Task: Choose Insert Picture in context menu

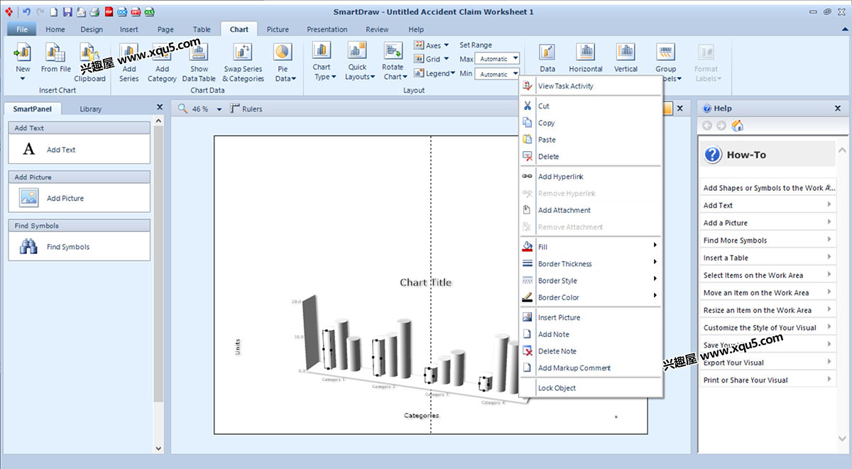Action: 591,317
